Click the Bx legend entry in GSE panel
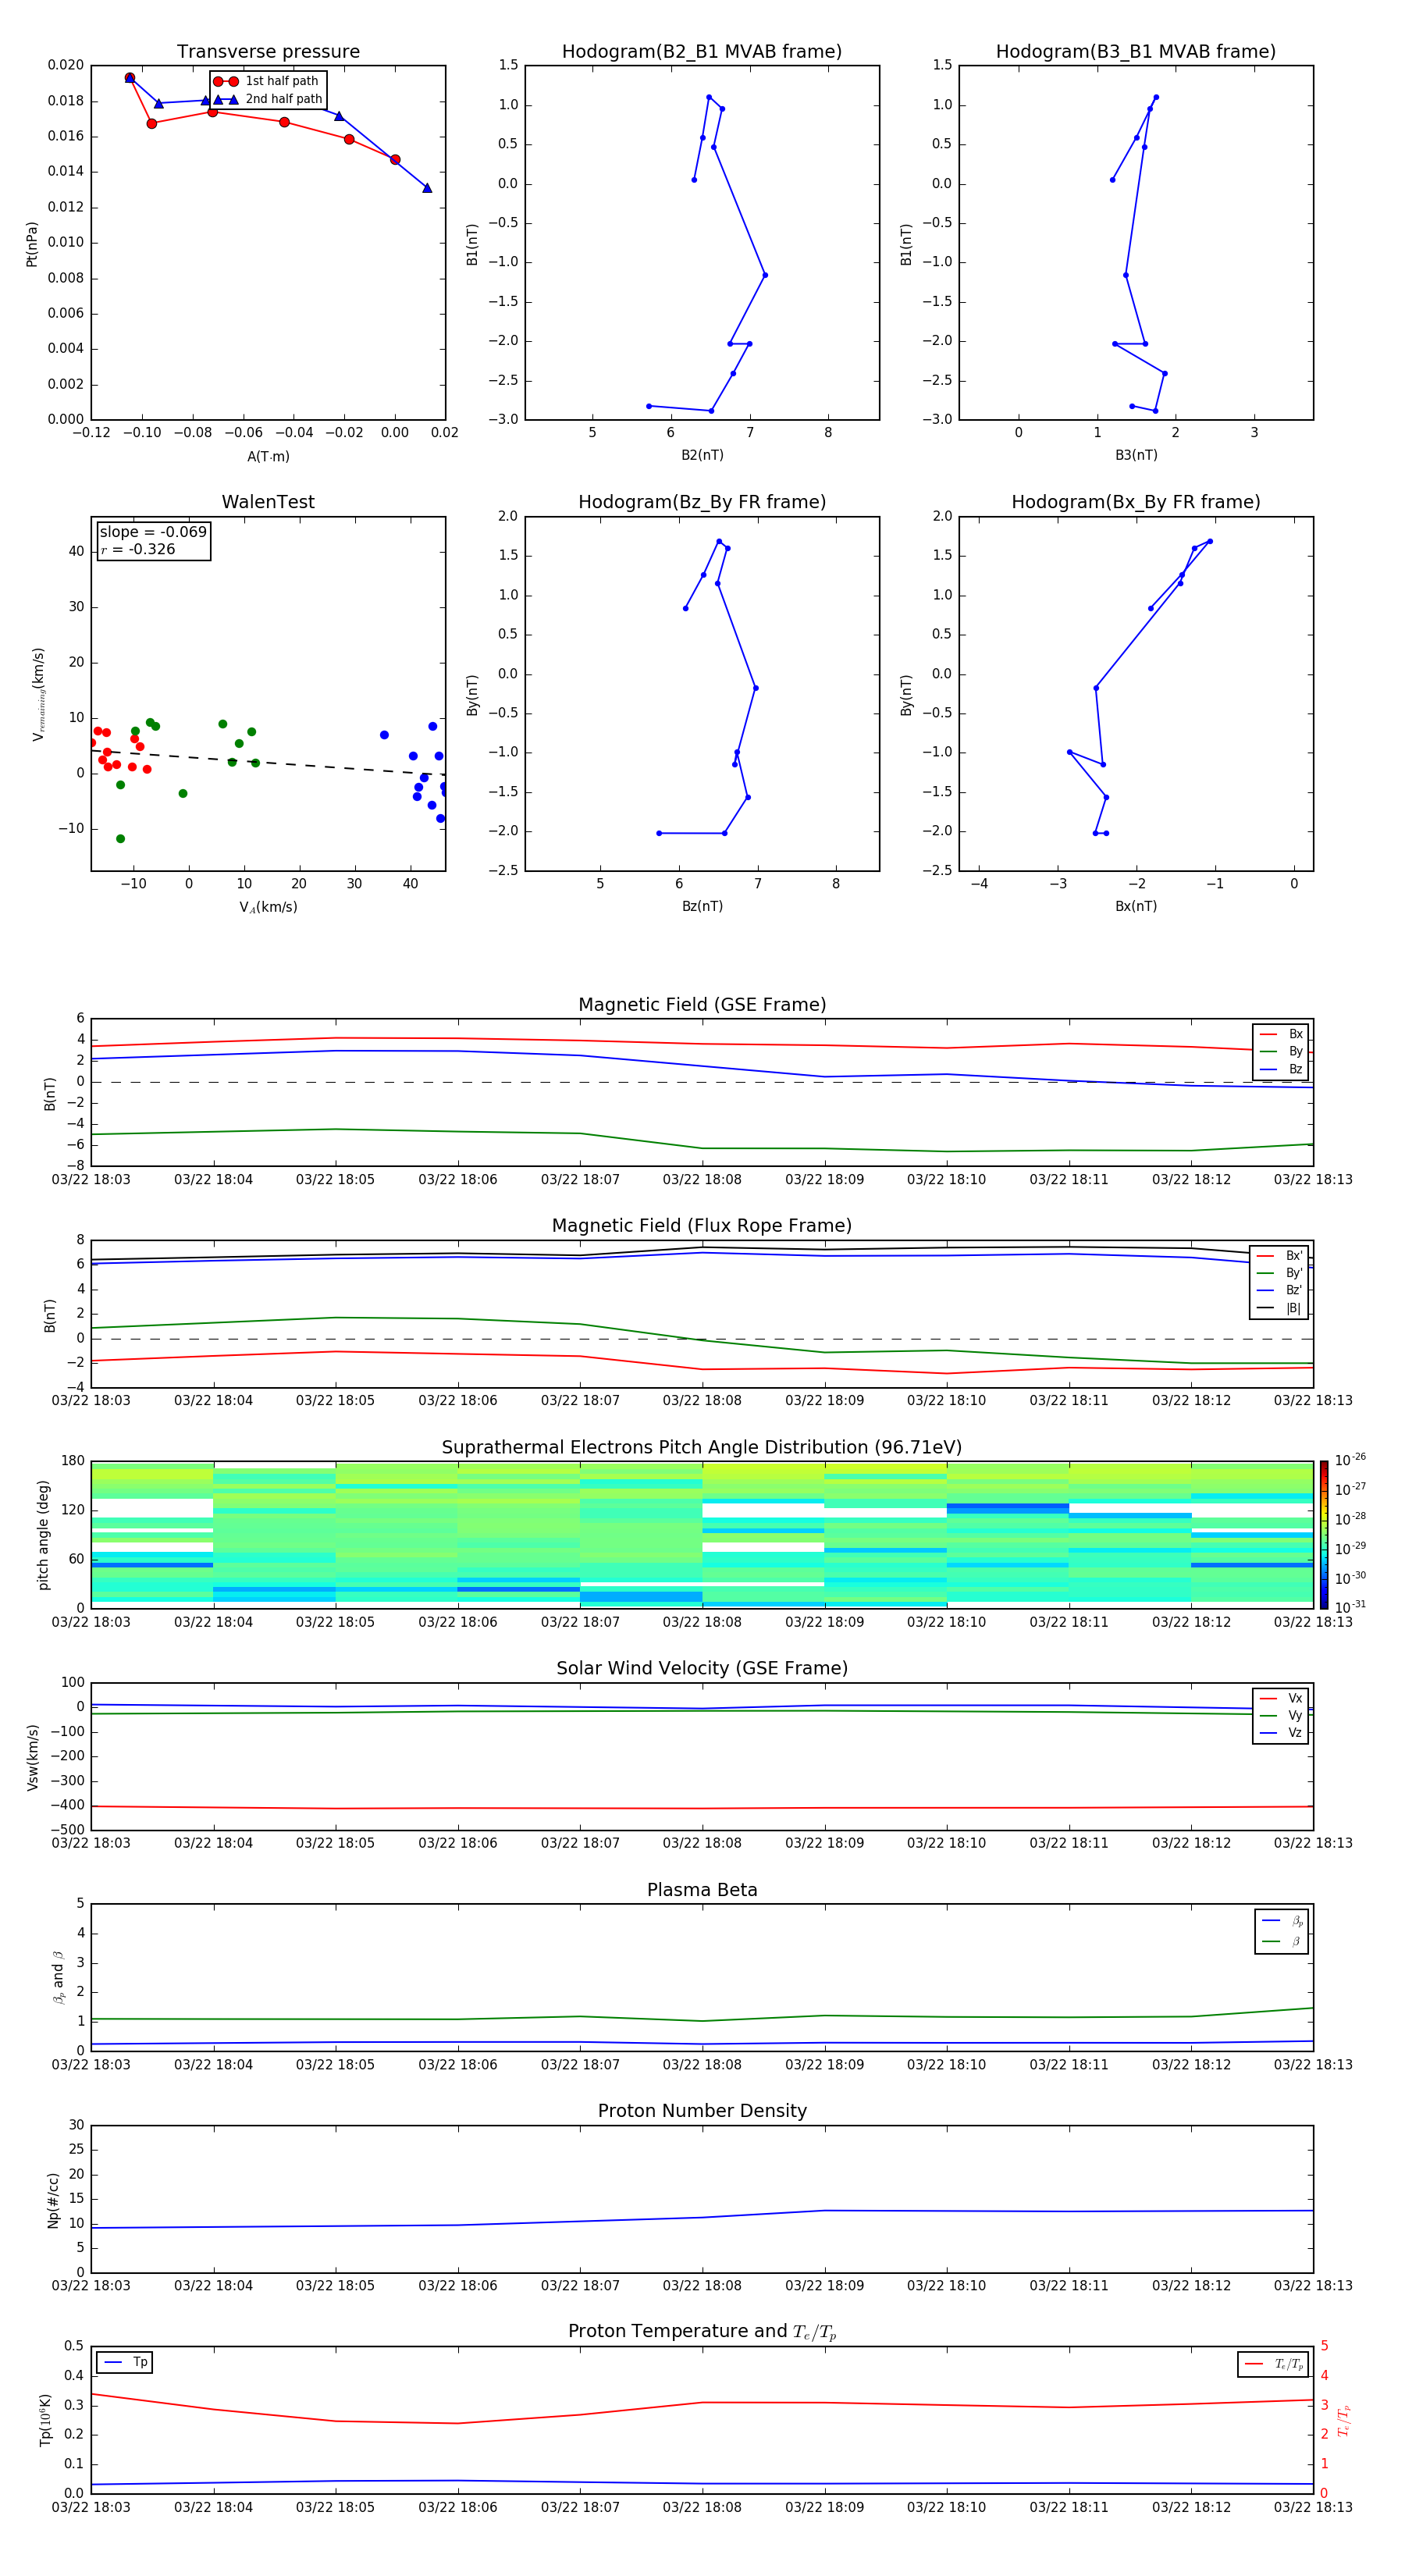The width and height of the screenshot is (1405, 2576). pos(1282,1034)
